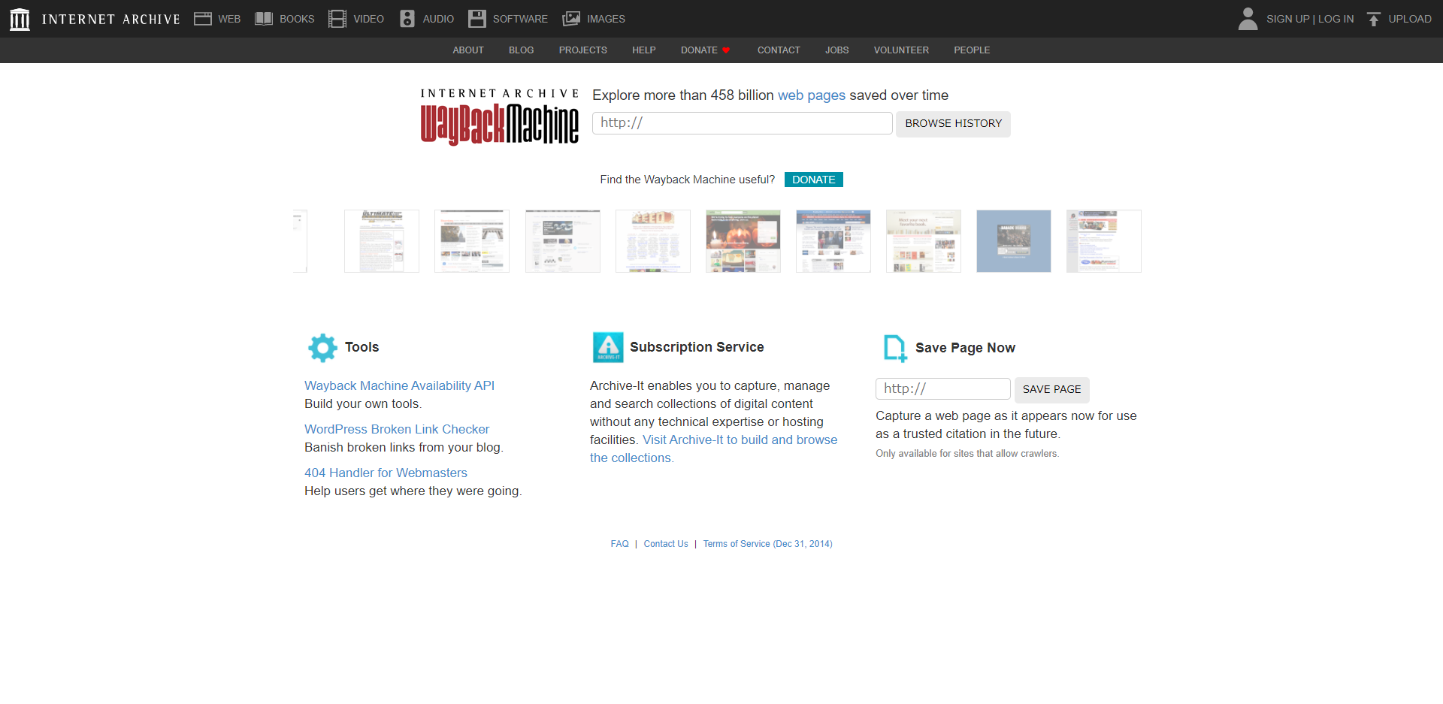Screen dimensions: 1443x704
Task: Click the Upload arrow icon
Action: pyautogui.click(x=1374, y=19)
